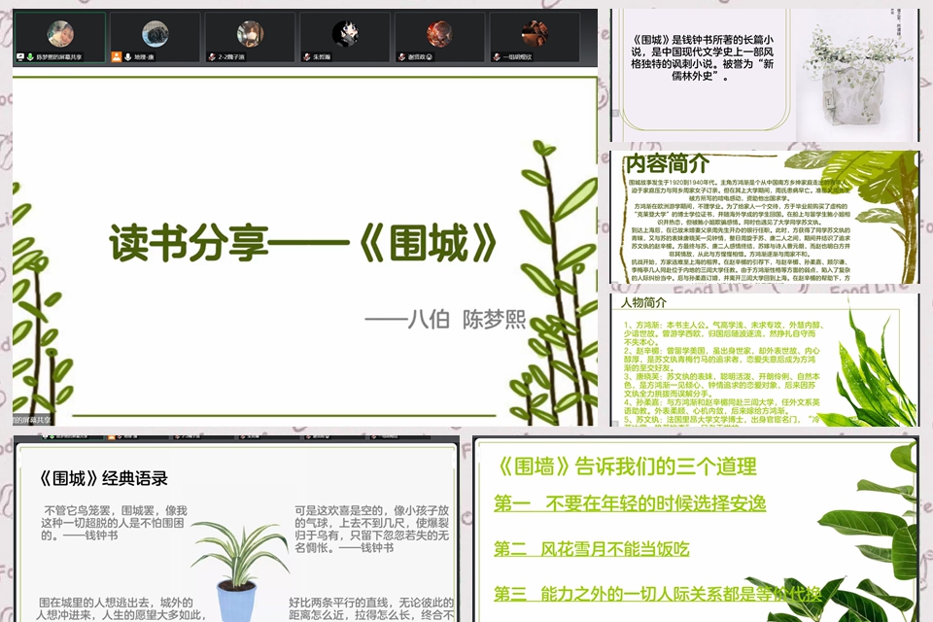Screen dimensions: 933x622
Task: Click the link starting with 第三 能力之外
Action: coord(658,594)
